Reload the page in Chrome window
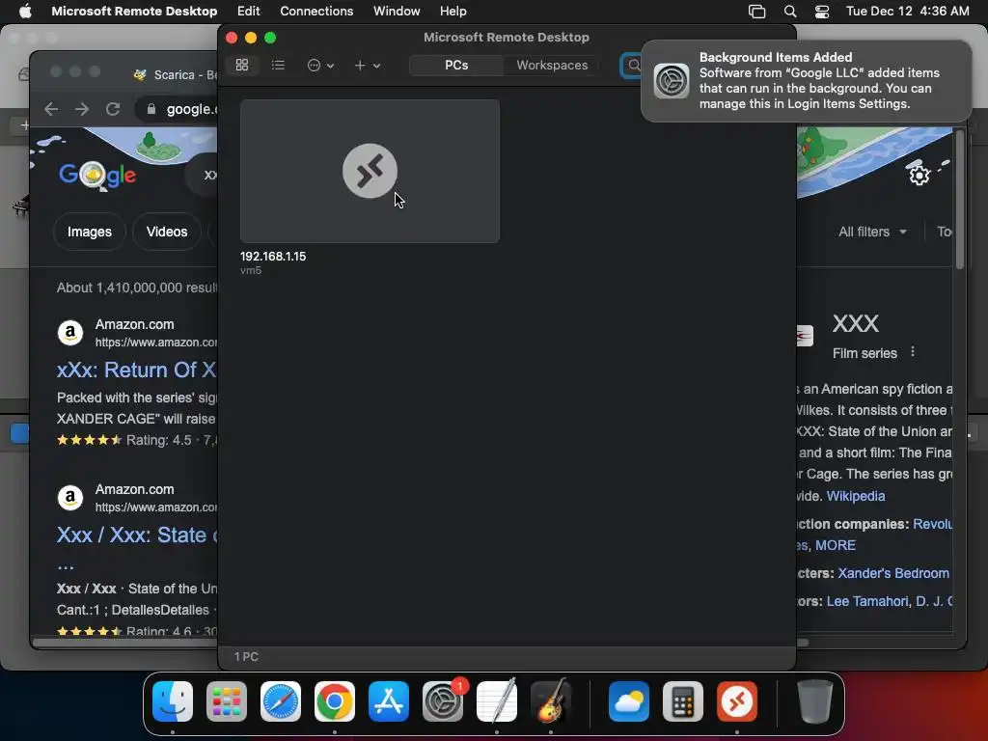Viewport: 988px width, 741px height. tap(113, 109)
